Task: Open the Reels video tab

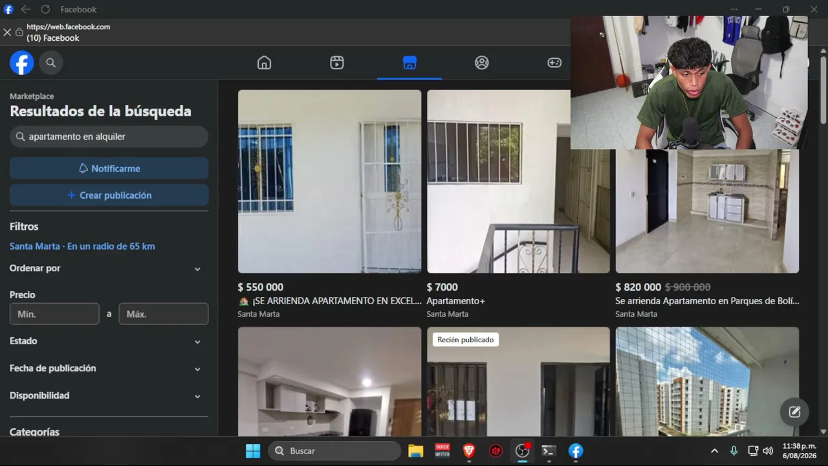Action: 336,63
